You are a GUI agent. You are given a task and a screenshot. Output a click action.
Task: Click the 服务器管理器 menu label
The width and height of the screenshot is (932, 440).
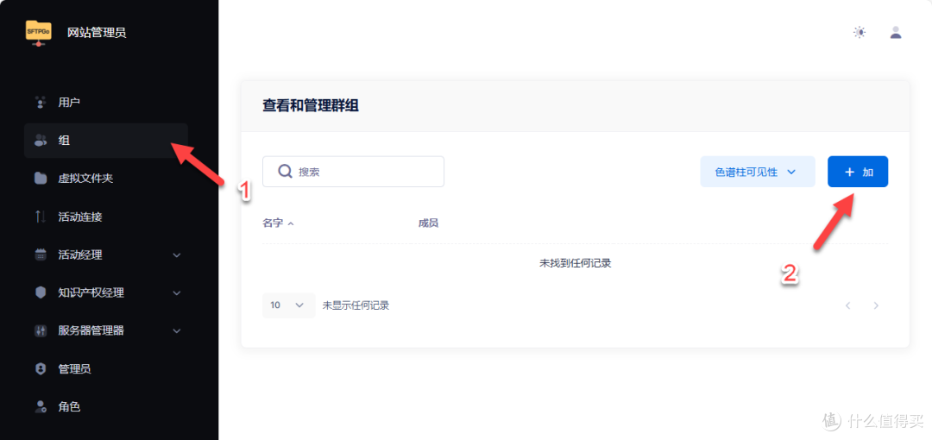91,330
